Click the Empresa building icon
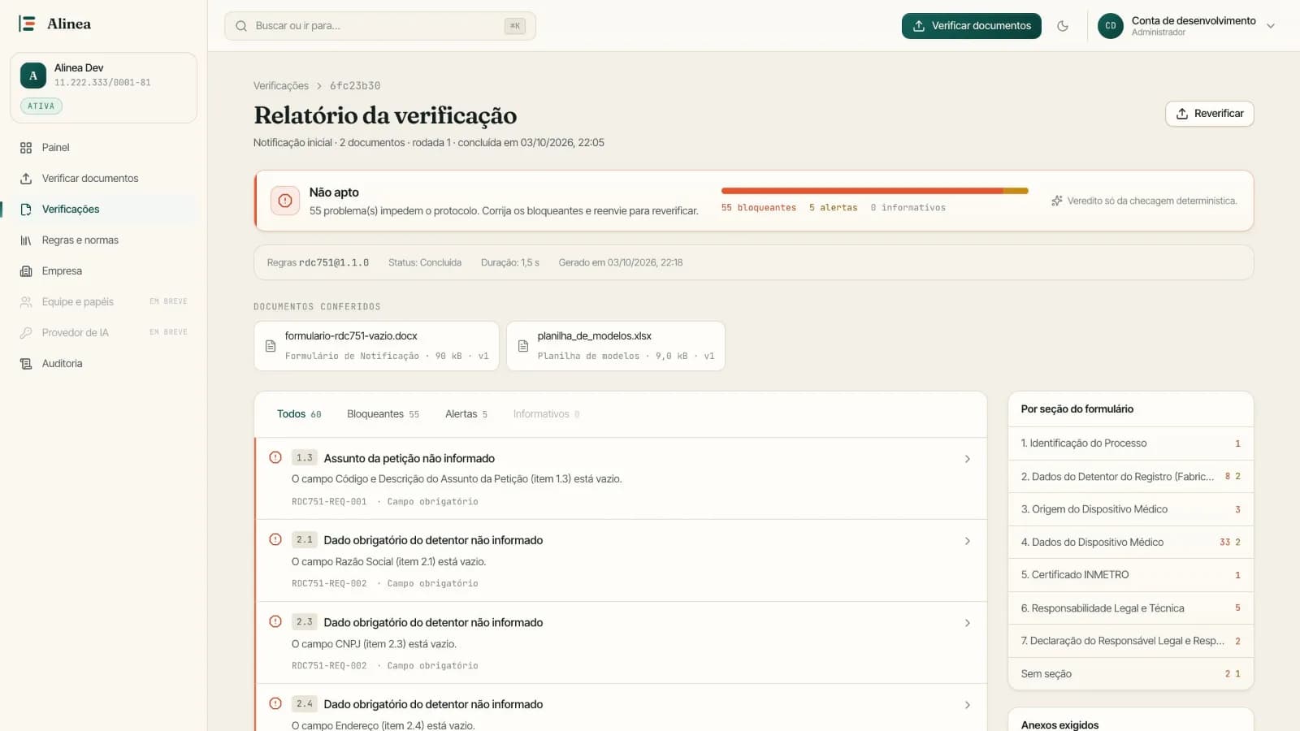The width and height of the screenshot is (1300, 731). [26, 271]
